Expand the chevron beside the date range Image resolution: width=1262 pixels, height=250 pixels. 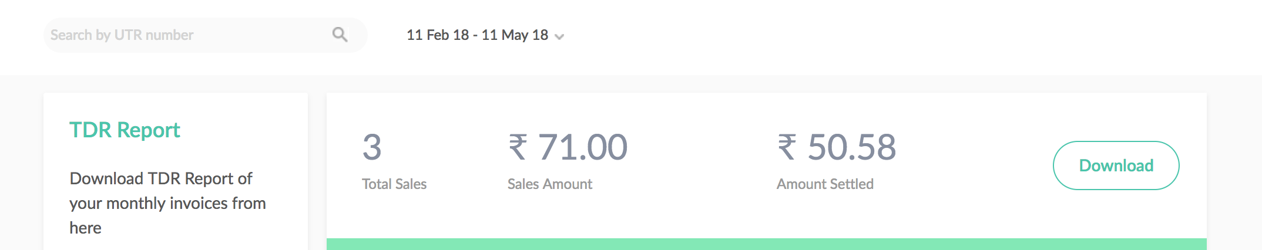[x=559, y=37]
